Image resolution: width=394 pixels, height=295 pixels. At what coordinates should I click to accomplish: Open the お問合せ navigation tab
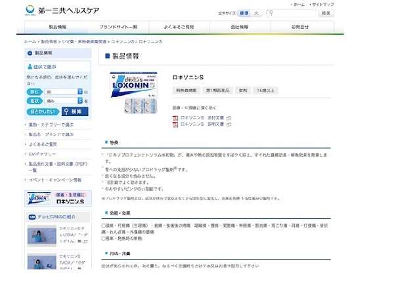point(300,27)
